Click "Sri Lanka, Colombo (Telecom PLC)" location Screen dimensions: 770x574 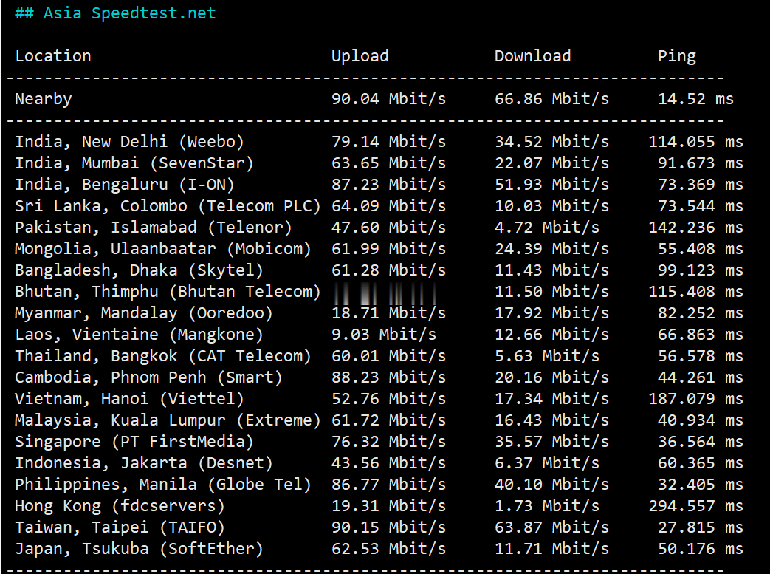point(168,206)
